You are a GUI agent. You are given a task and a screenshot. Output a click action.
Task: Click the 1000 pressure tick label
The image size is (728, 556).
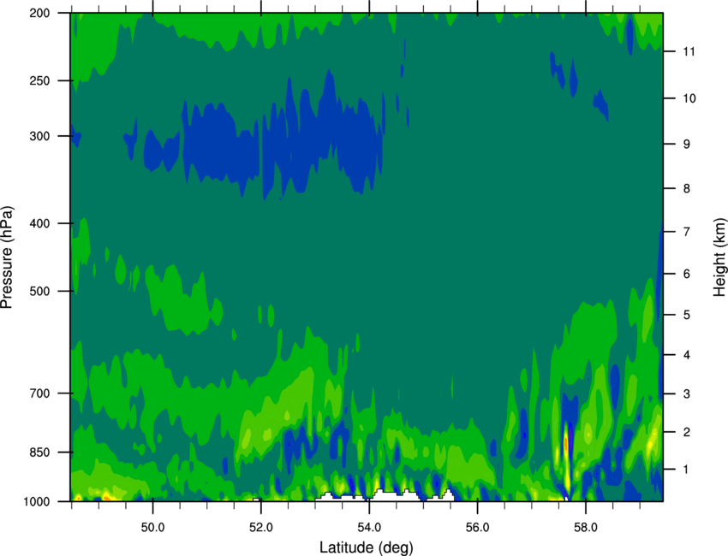36,501
